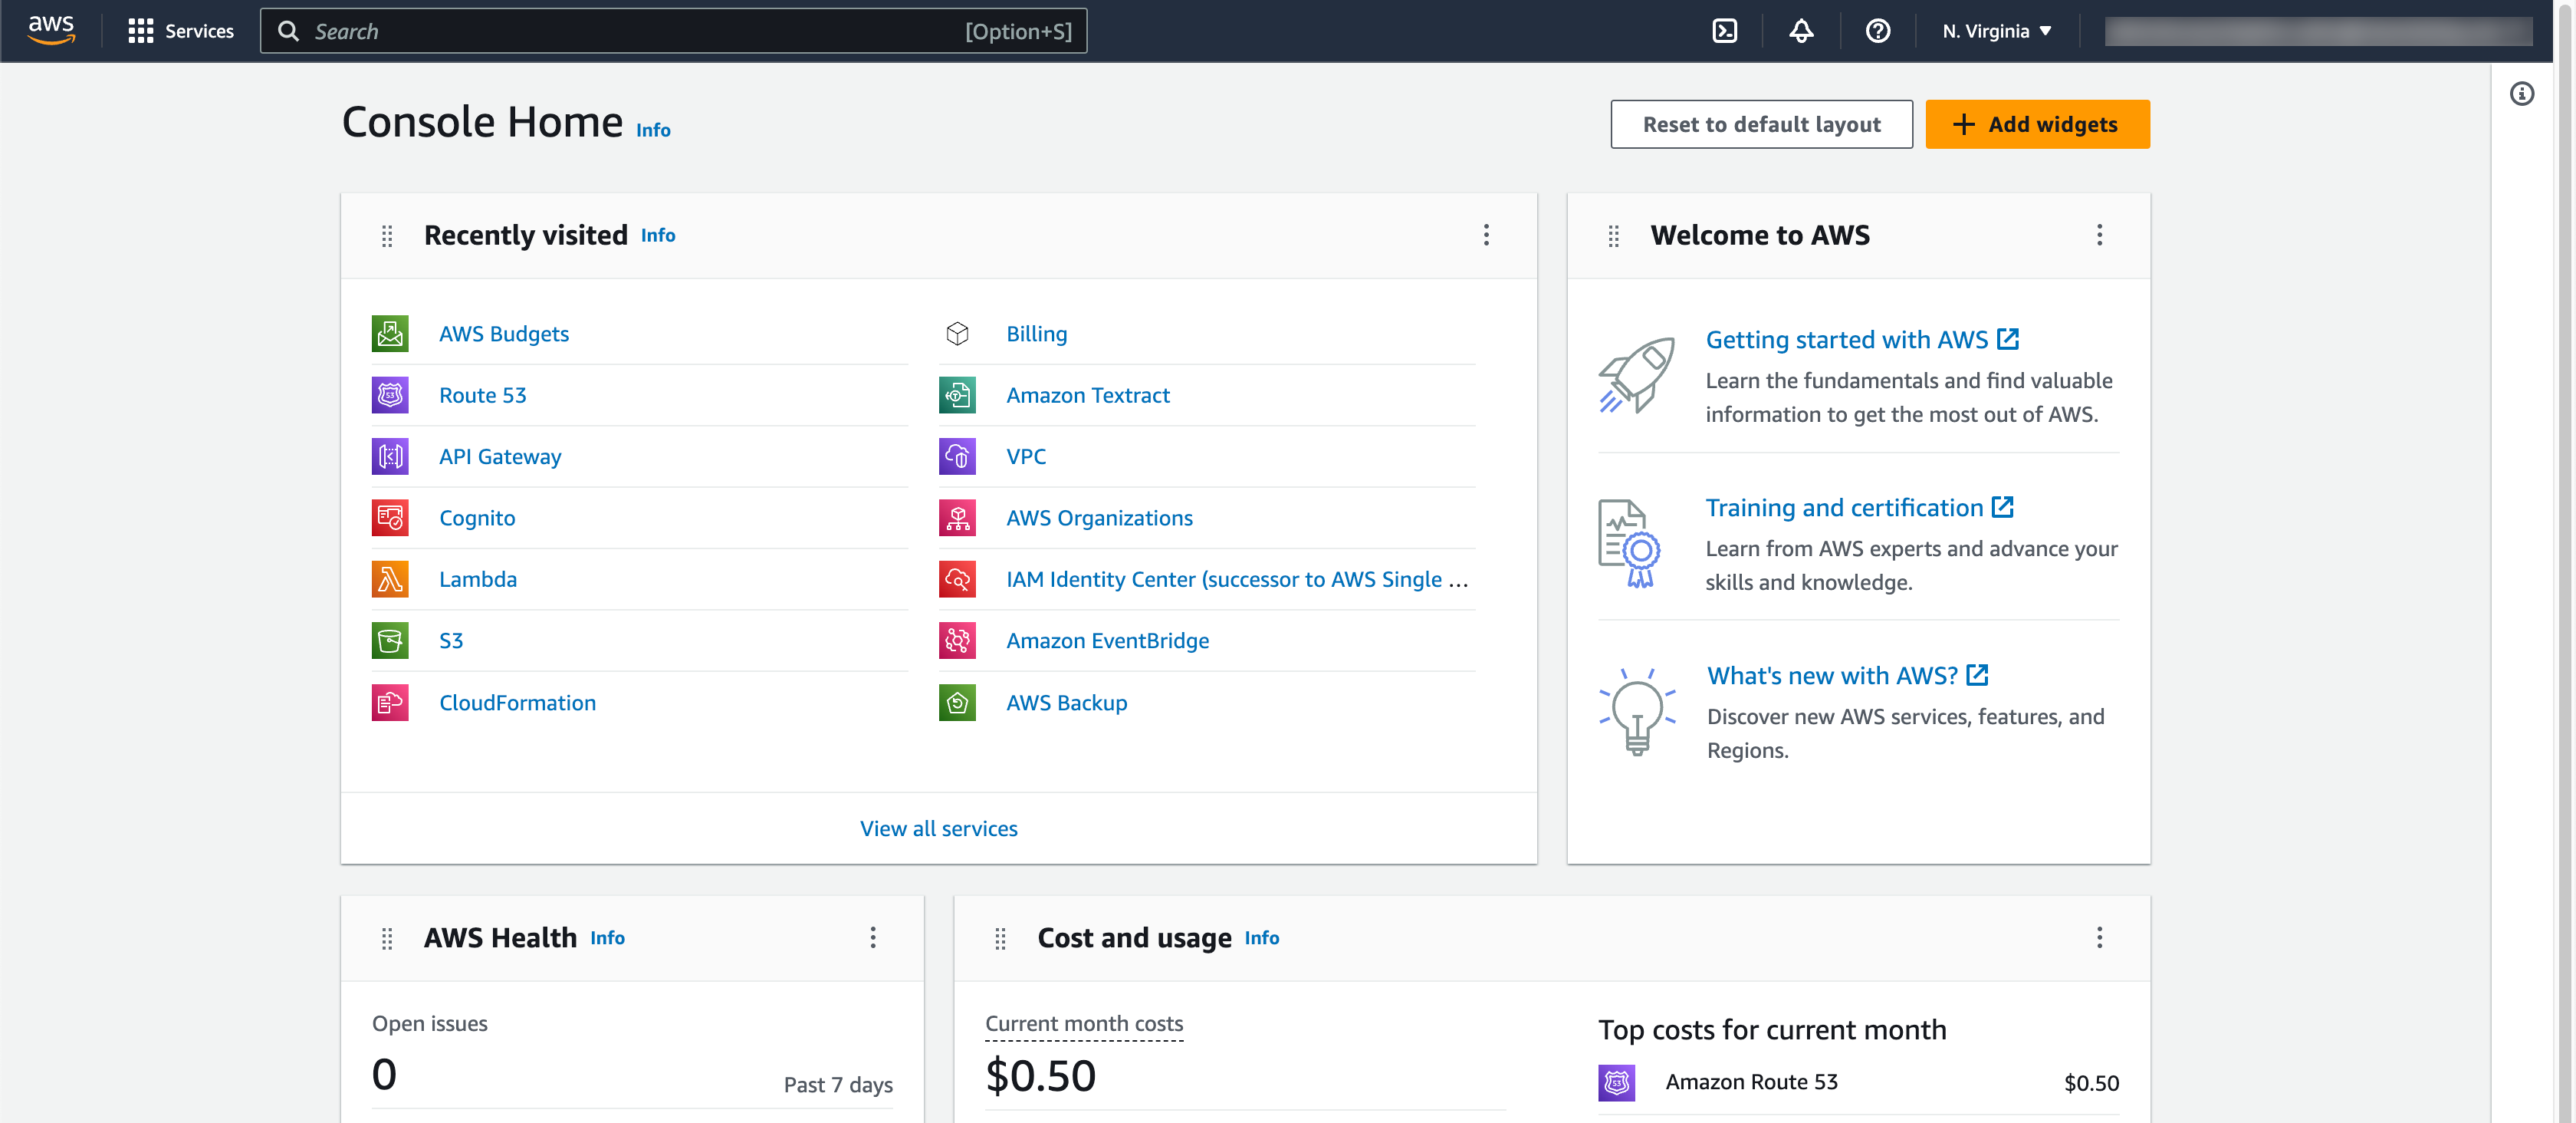Click the AWS logo home icon
The height and width of the screenshot is (1123, 2576).
(x=51, y=30)
